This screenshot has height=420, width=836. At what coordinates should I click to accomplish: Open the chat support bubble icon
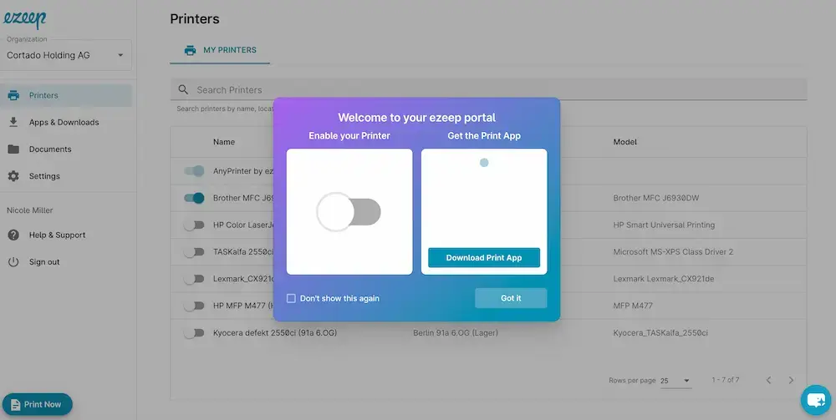814,400
